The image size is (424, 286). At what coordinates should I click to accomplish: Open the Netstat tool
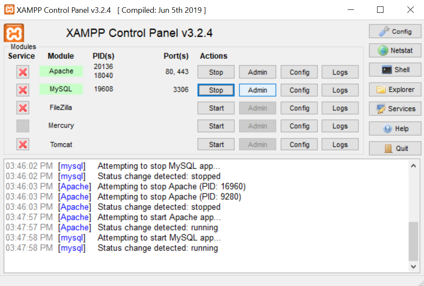point(395,50)
